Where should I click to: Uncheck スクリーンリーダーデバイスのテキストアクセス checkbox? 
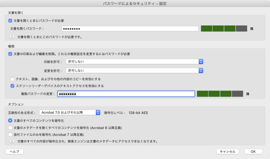pos(12,86)
